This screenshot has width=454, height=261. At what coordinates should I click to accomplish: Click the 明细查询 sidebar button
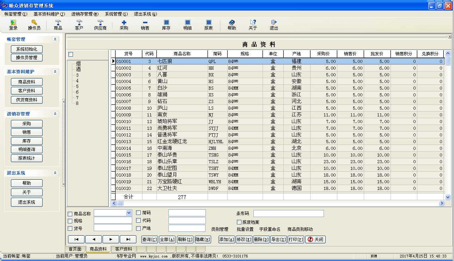27,149
